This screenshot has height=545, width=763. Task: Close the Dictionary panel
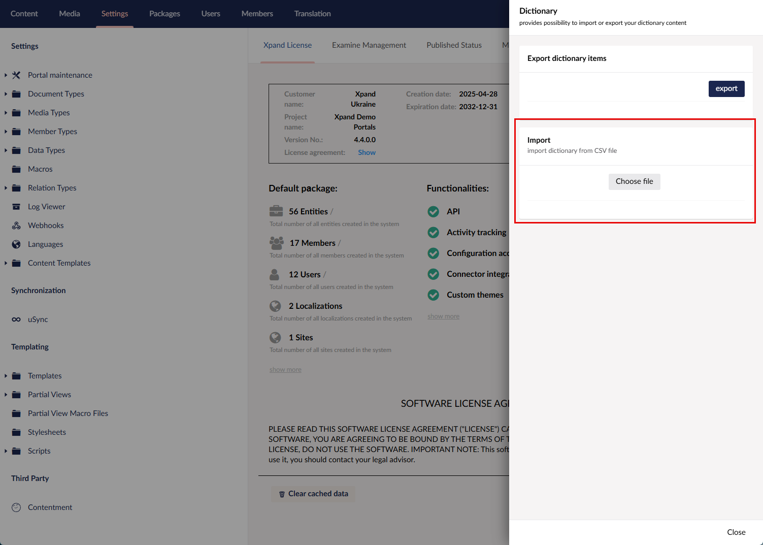(736, 532)
